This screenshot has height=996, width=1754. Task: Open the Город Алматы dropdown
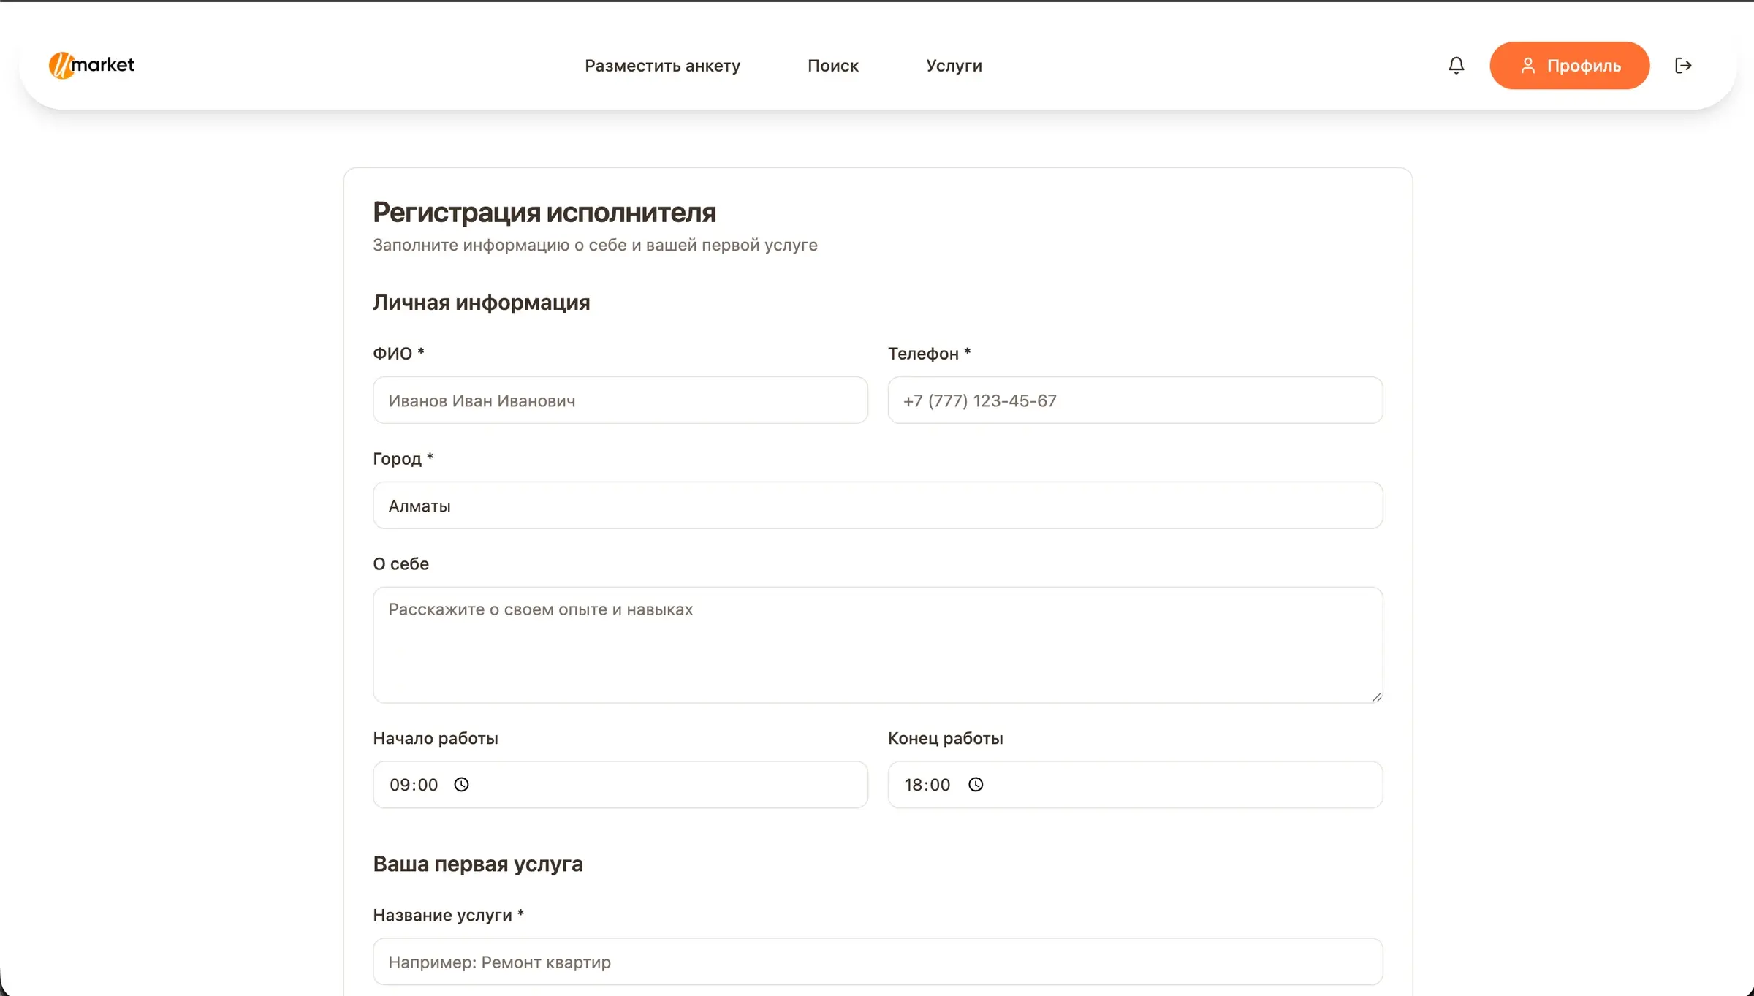[x=878, y=506]
